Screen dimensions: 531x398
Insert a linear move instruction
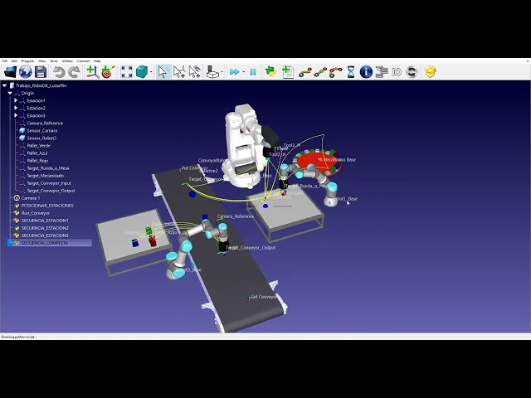click(320, 72)
